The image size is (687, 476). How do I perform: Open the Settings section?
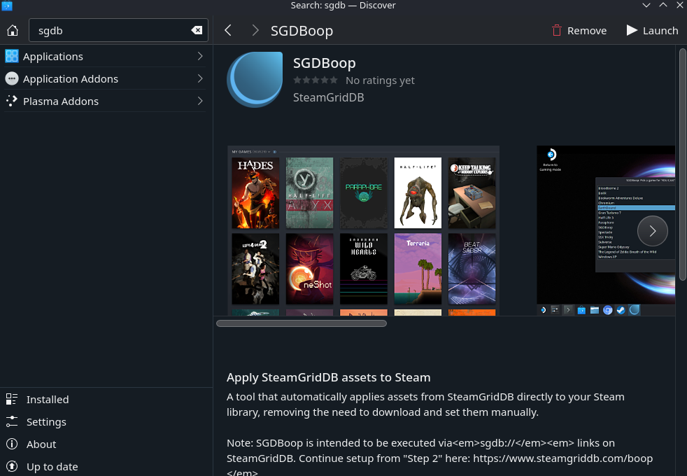[46, 421]
